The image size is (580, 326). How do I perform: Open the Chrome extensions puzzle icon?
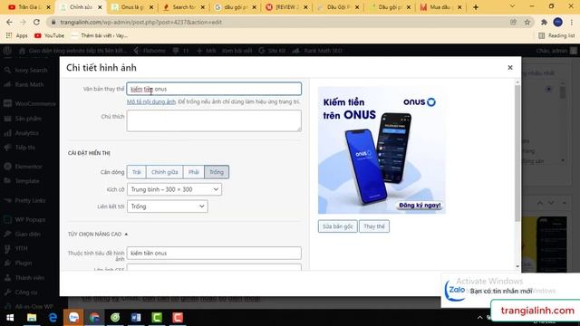point(544,22)
